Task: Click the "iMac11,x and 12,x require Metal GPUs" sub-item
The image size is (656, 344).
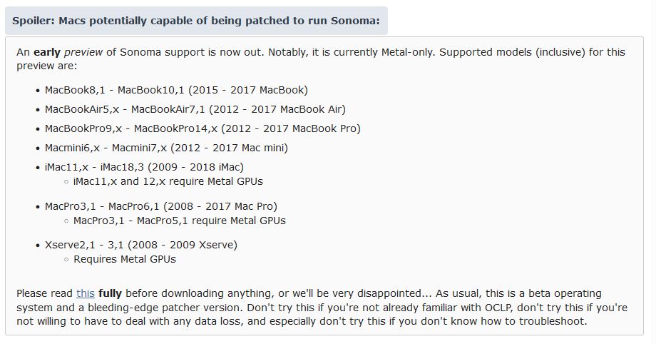Action: click(x=168, y=181)
